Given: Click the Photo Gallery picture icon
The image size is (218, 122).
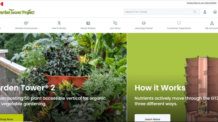Looking at the screenshot, I should [x=88, y=23].
